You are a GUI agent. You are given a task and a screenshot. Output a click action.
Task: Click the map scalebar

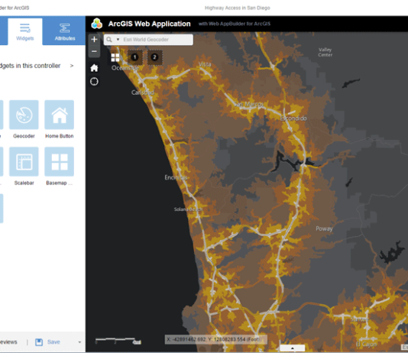(x=118, y=341)
